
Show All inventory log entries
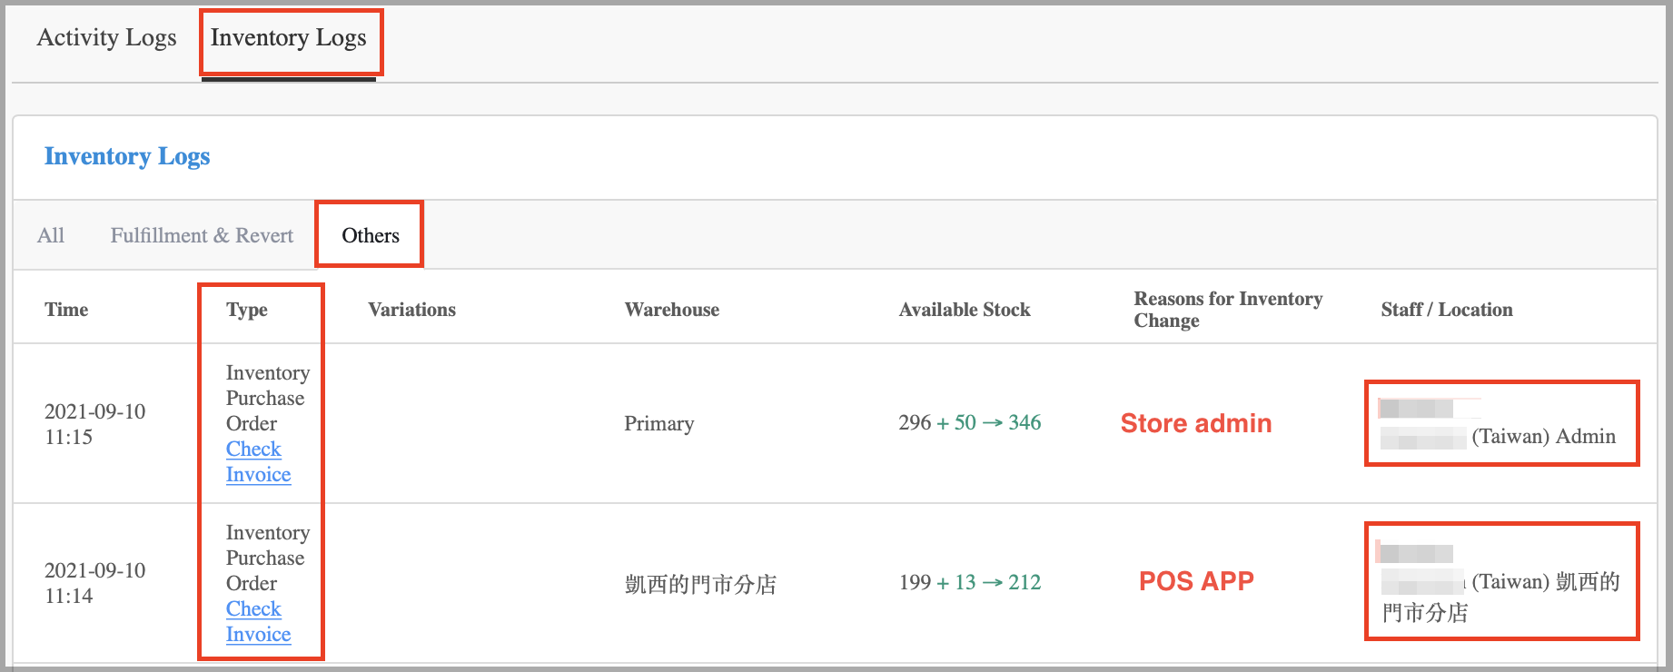(x=51, y=236)
